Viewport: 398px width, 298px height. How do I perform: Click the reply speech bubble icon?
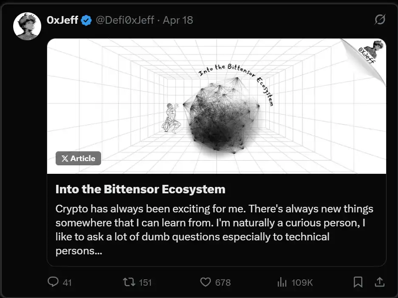pos(53,282)
